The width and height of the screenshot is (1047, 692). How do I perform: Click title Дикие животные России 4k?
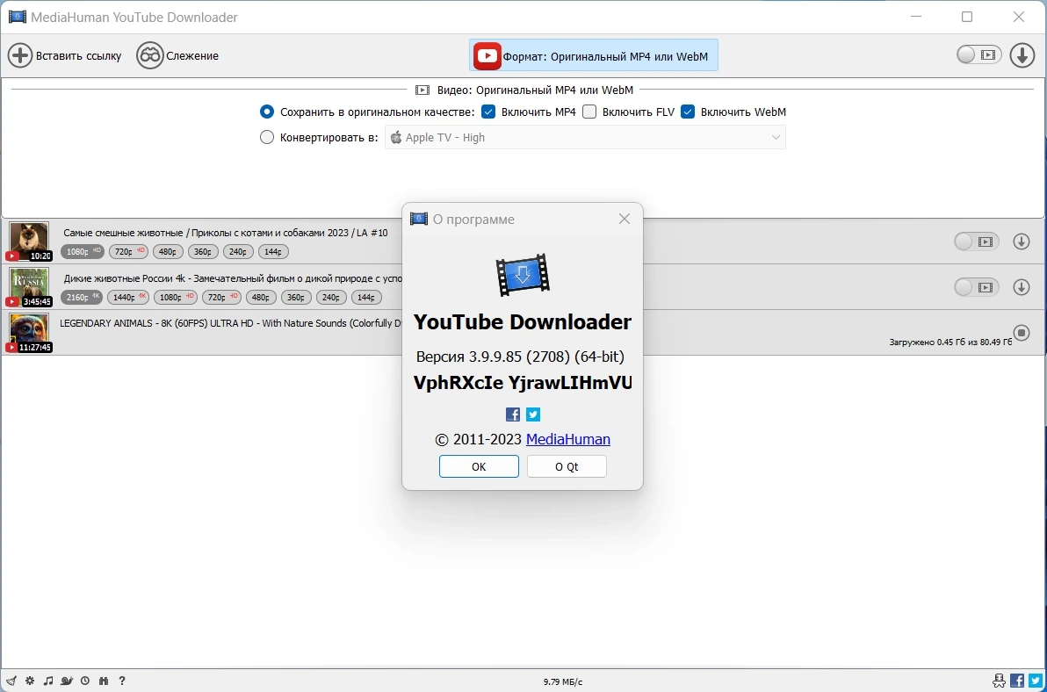(x=233, y=278)
